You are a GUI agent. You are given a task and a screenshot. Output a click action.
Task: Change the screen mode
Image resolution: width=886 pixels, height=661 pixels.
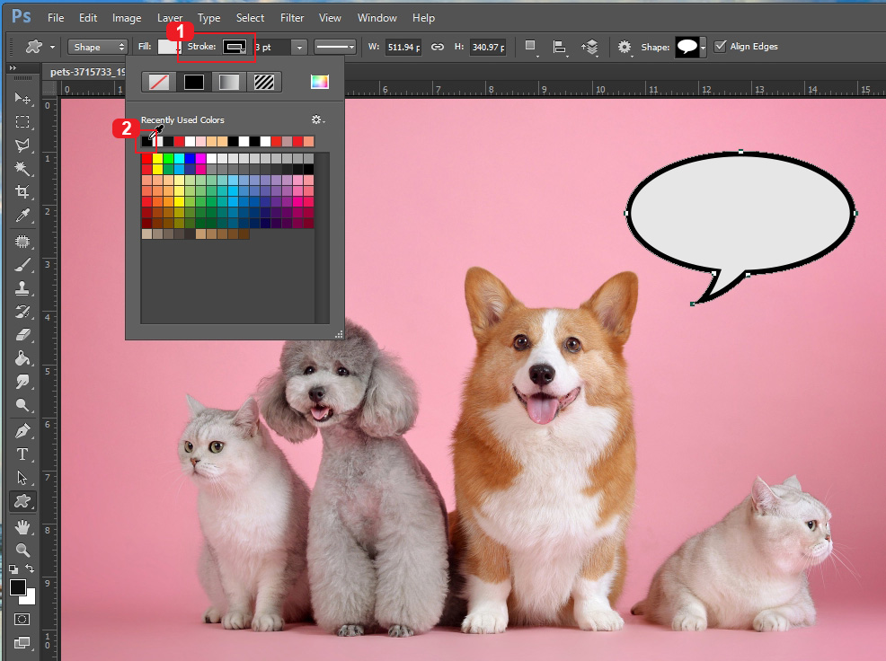(x=22, y=643)
